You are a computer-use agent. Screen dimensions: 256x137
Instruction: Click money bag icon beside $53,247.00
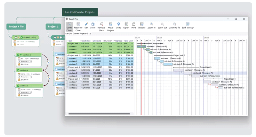[x=19, y=64]
